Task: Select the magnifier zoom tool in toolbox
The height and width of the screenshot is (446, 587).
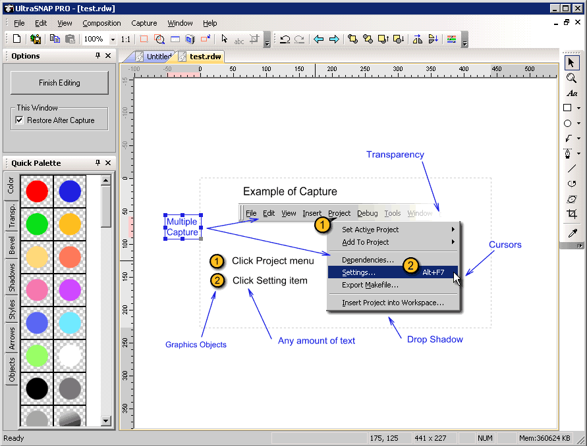Action: pos(571,78)
